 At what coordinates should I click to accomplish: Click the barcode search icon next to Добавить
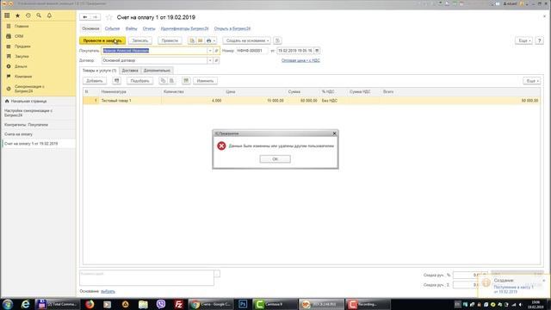click(x=117, y=81)
